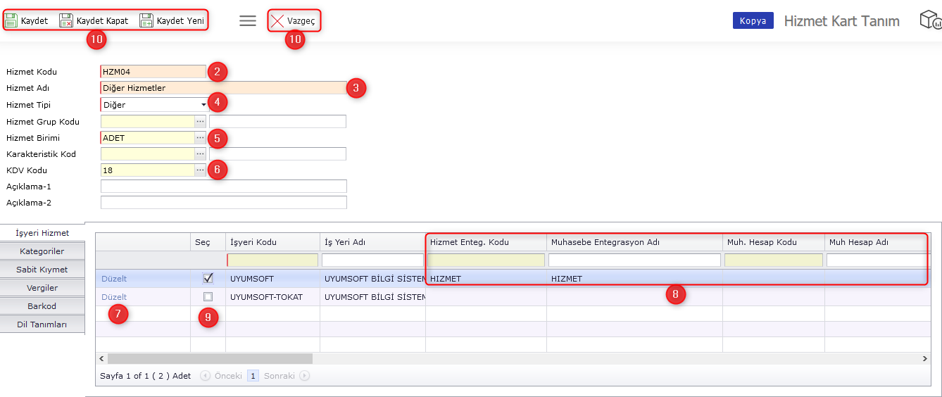Open the hamburger menu icon

point(248,20)
